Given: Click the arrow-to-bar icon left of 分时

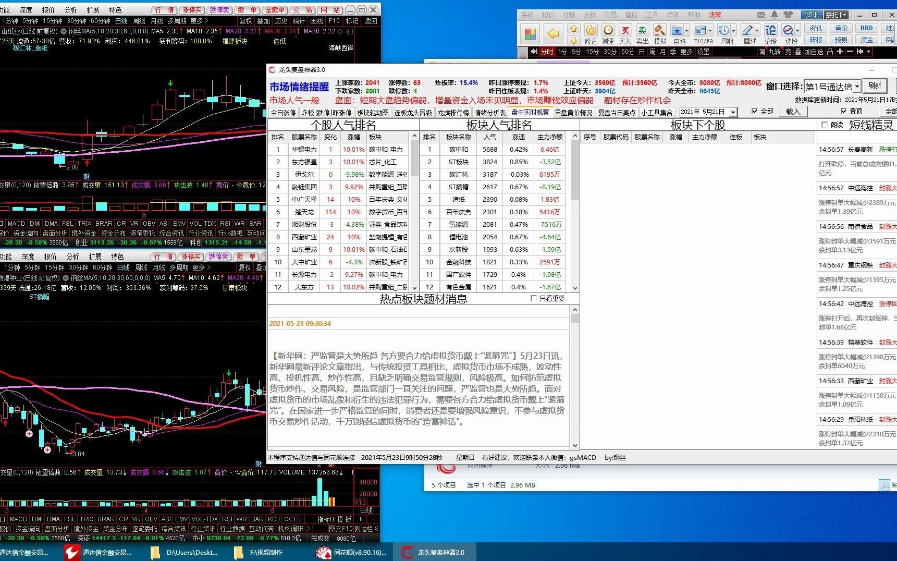Looking at the screenshot, I should click(534, 52).
